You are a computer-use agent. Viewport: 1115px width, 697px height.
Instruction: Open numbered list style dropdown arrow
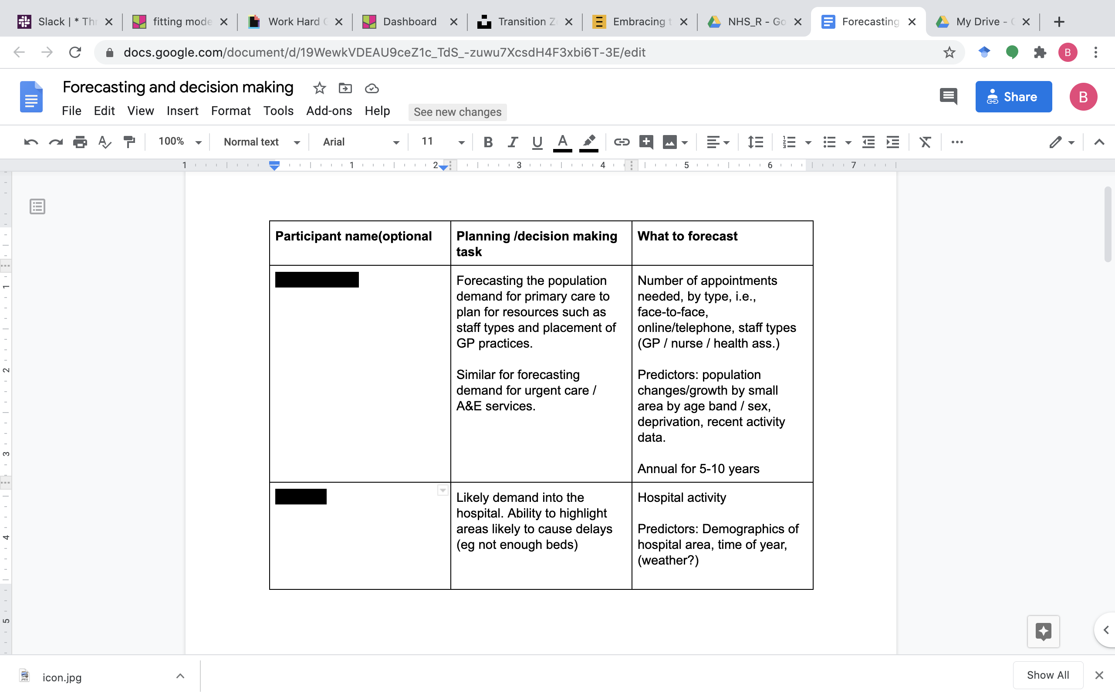pyautogui.click(x=808, y=142)
